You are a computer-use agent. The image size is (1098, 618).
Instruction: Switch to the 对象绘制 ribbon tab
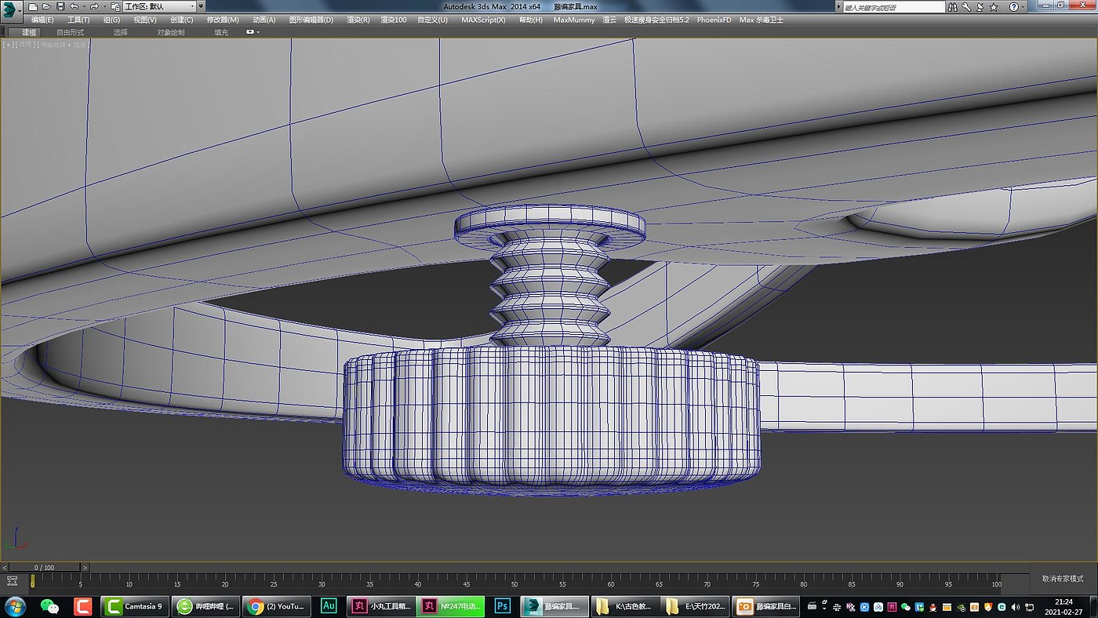170,32
